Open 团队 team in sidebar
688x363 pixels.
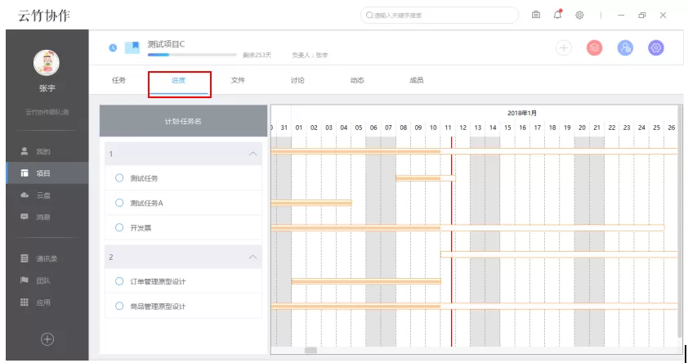tap(47, 280)
